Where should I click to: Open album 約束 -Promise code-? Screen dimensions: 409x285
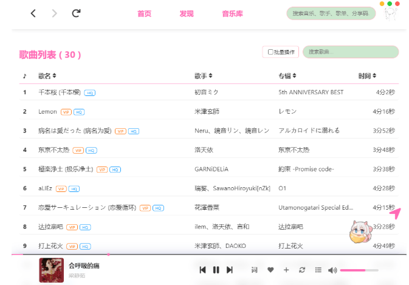click(x=306, y=169)
